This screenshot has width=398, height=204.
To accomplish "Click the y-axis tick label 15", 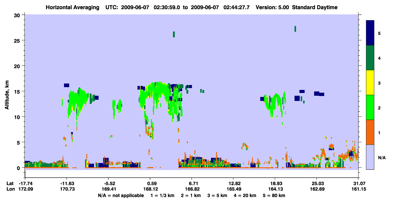I will pyautogui.click(x=18, y=91).
